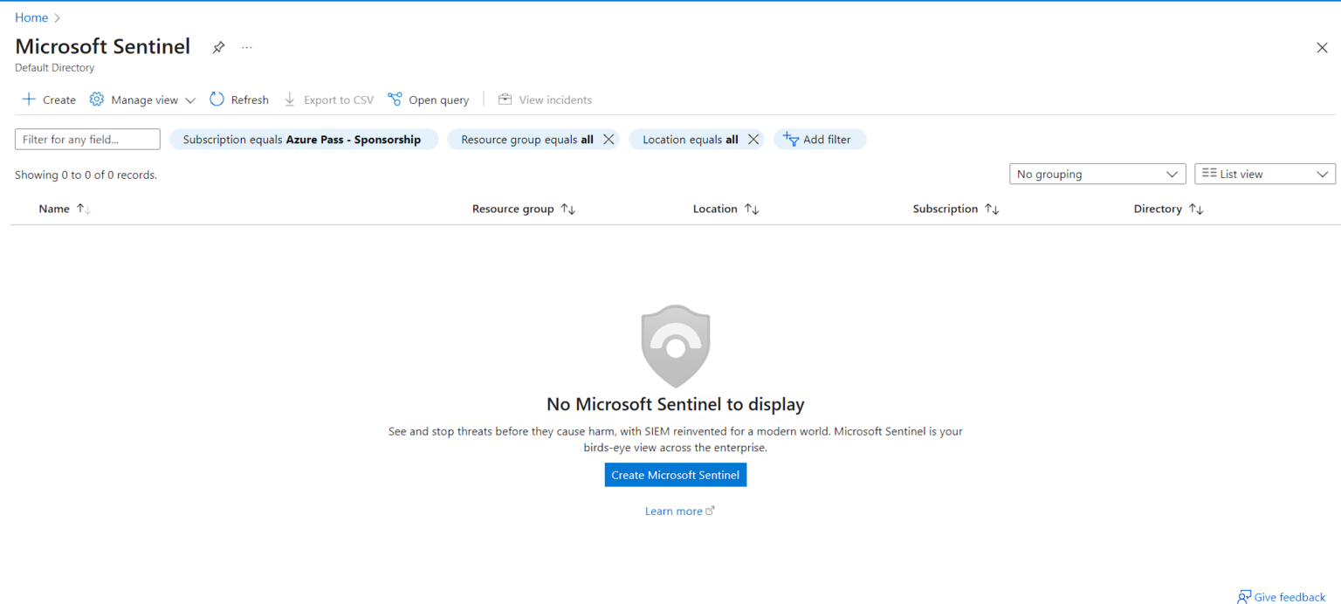Open the No grouping dropdown

pos(1097,174)
